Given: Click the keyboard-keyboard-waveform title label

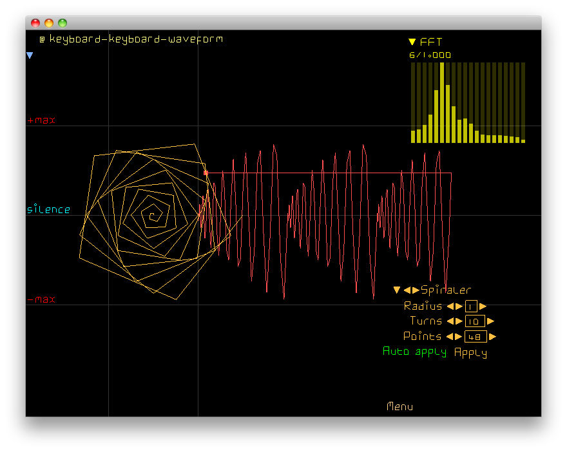Looking at the screenshot, I should click(136, 39).
